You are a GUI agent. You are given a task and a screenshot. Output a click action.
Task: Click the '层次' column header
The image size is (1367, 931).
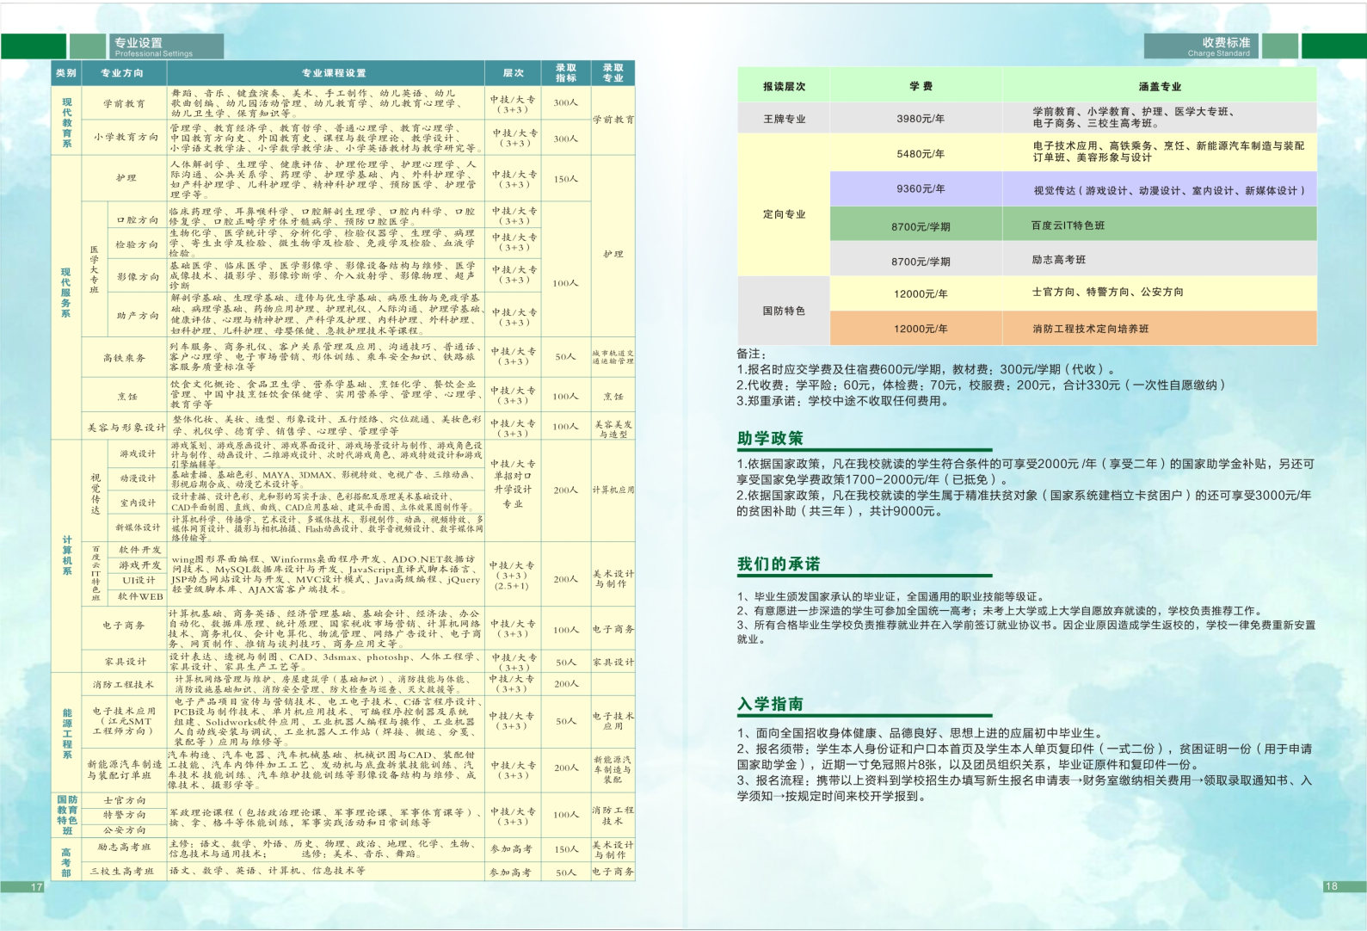click(514, 73)
